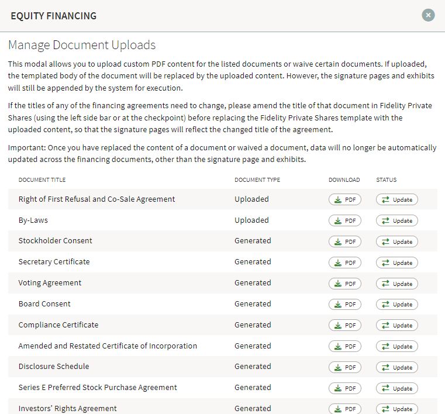Download Series E Stock Purchase Agreement PDF
Viewport: 445px width, 414px height.
(345, 388)
